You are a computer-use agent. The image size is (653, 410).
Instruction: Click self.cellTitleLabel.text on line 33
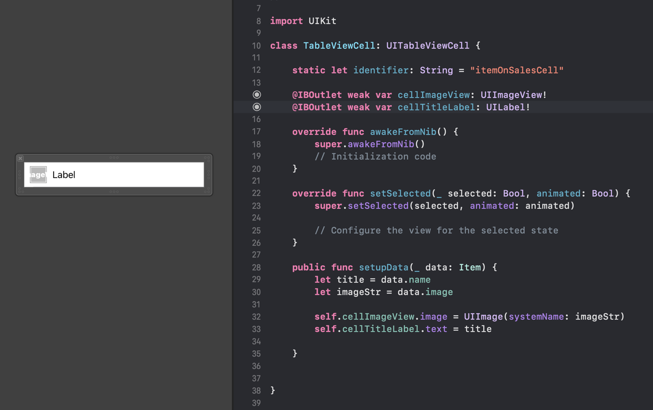381,329
